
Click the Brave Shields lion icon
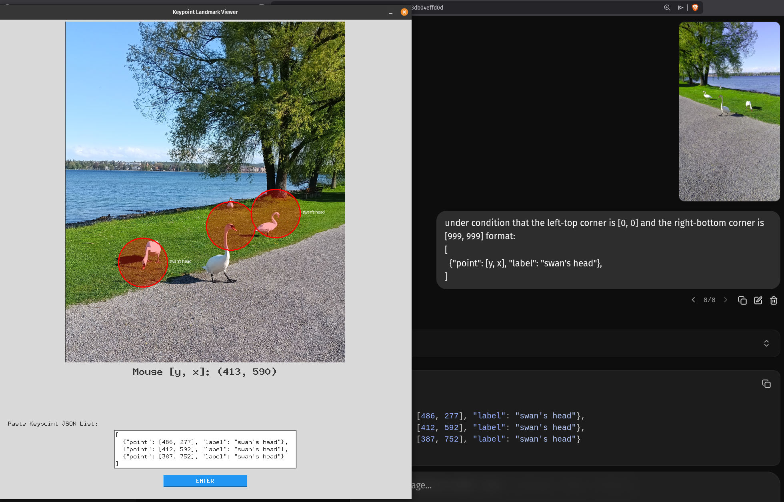pos(695,8)
